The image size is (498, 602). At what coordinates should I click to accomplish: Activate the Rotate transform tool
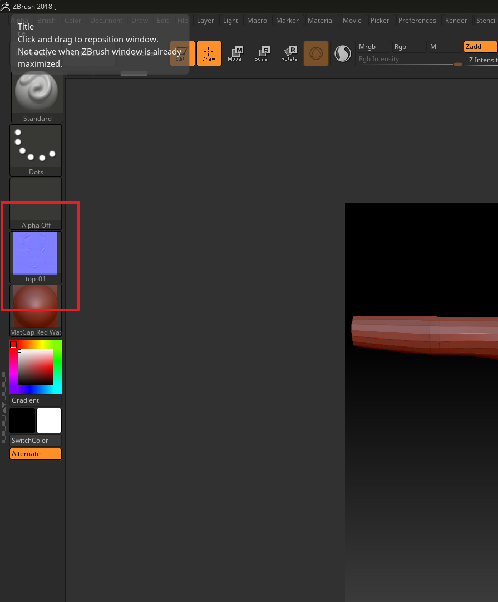[289, 53]
